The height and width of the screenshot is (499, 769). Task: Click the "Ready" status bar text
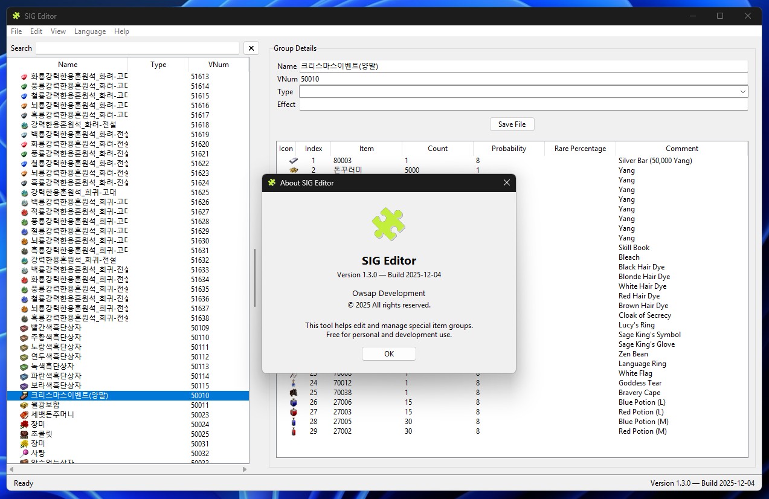[24, 483]
